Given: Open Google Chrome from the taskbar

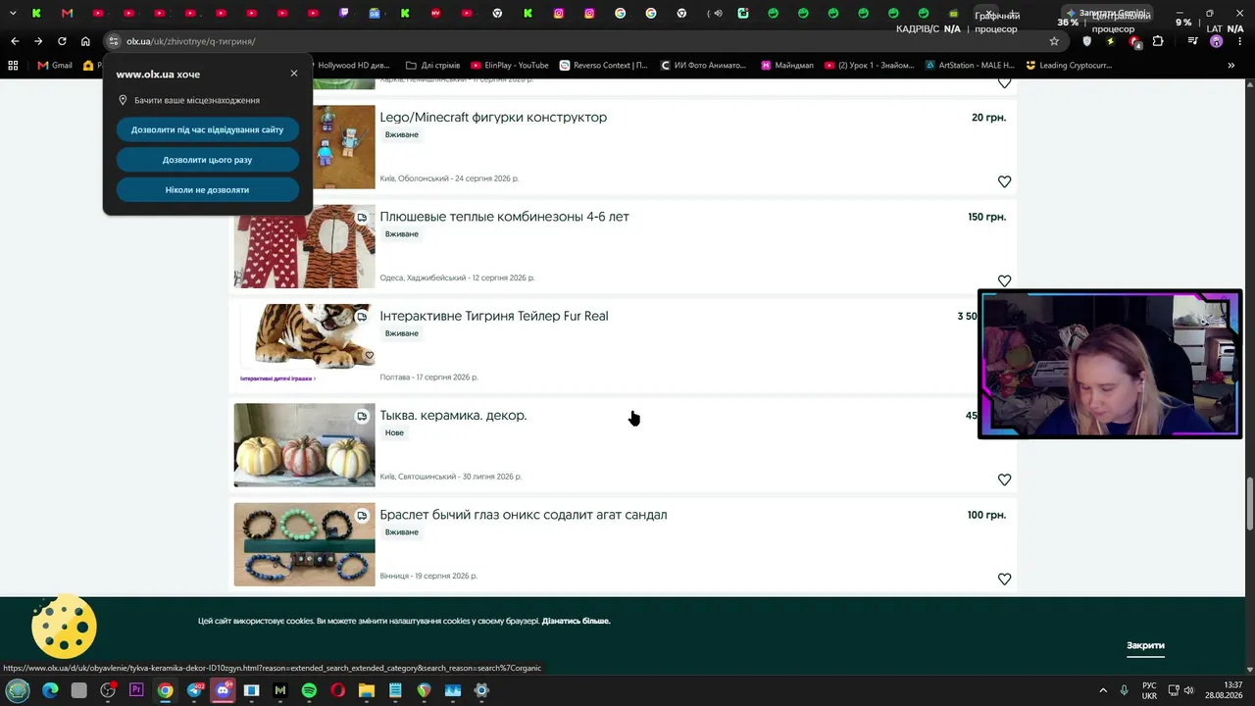Looking at the screenshot, I should (166, 690).
